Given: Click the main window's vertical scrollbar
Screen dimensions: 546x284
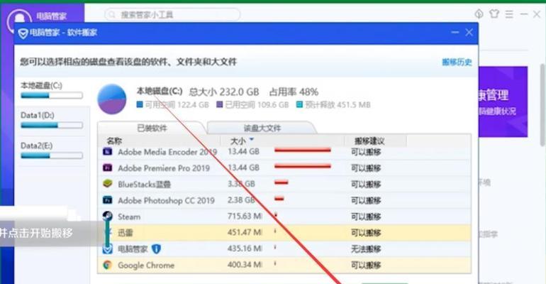Looking at the screenshot, I should [x=542, y=104].
